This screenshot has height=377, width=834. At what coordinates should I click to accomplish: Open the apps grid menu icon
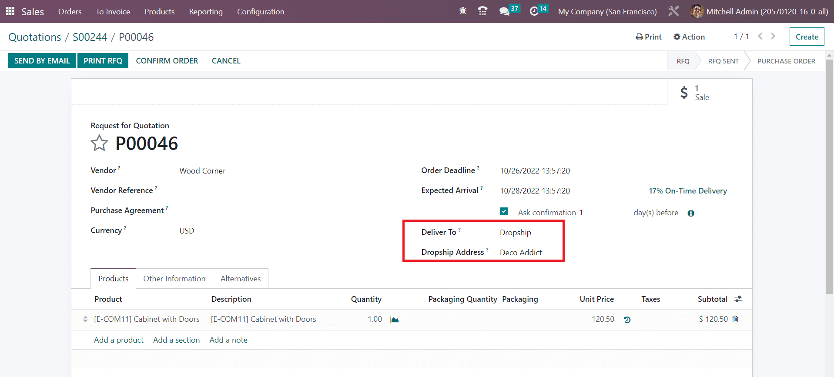pos(10,11)
